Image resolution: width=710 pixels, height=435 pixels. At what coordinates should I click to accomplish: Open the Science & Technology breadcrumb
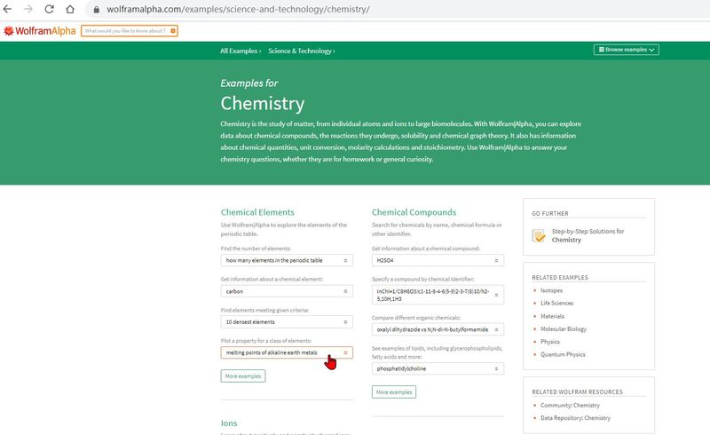pyautogui.click(x=300, y=51)
